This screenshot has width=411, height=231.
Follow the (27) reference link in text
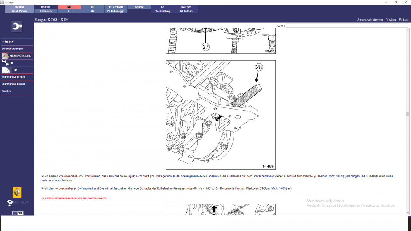coord(82,176)
